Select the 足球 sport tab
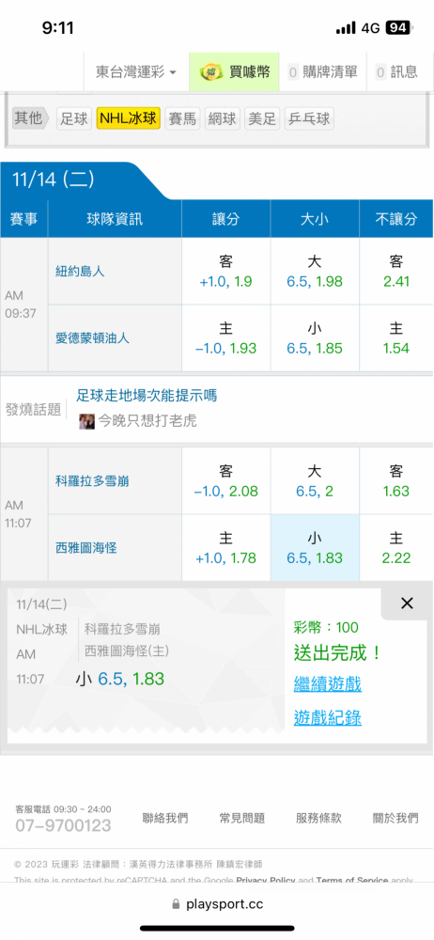 click(73, 118)
